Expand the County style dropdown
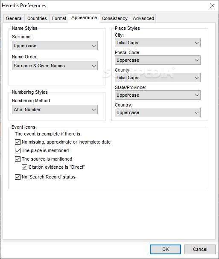 [x=158, y=78]
